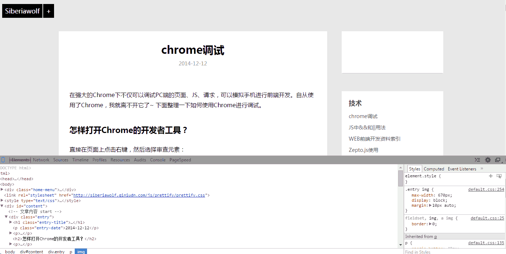This screenshot has height=254, width=506.
Task: Open sidebar article WEB前端开发资料索引
Action: tap(375, 139)
